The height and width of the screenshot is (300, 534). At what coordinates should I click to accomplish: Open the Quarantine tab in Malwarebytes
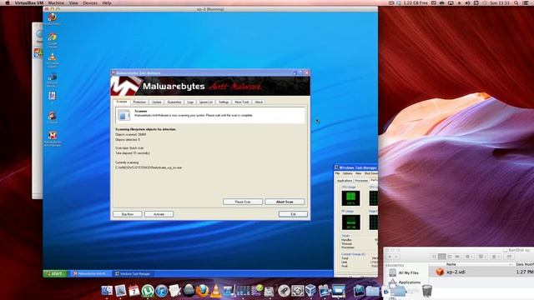174,102
